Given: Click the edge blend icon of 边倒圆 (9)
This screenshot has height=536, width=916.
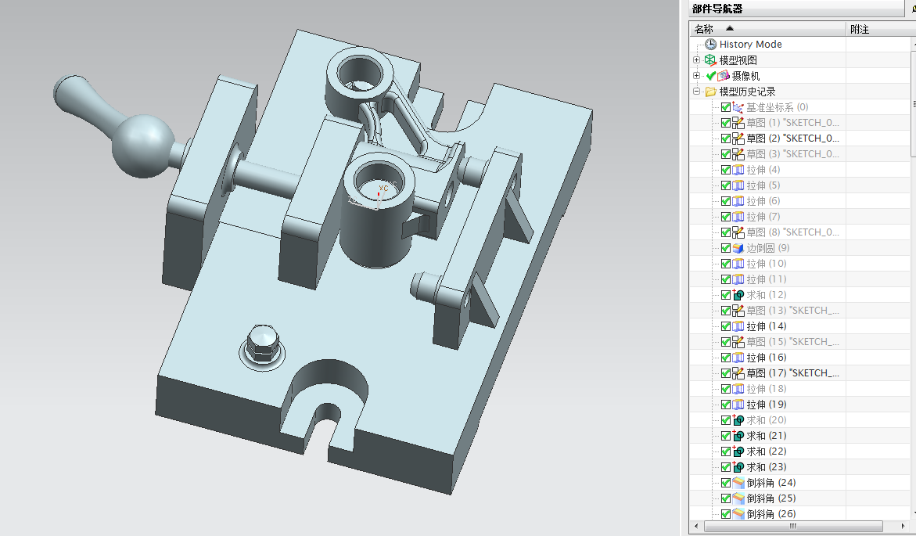Looking at the screenshot, I should [738, 248].
